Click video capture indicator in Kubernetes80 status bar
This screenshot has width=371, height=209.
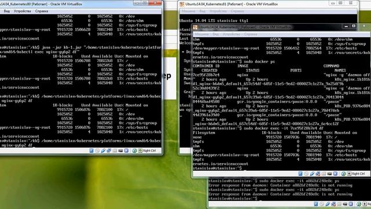(x=121, y=150)
